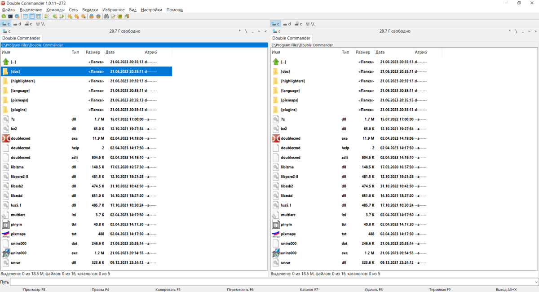Switch to thumbnails view in toolbar
The image size is (539, 292).
39,16
